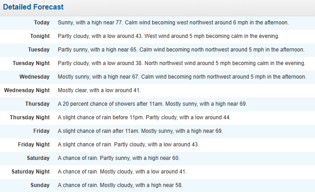Select the Saturday period label
Screen dimensions: 315x192
click(x=38, y=158)
